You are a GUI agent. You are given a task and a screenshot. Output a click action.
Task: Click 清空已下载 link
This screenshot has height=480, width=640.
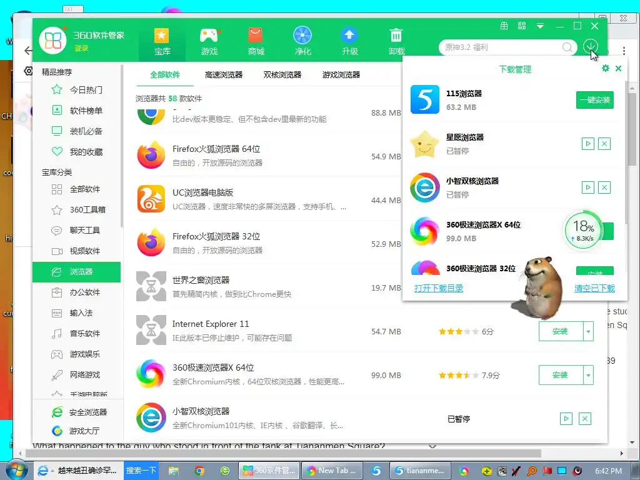[x=594, y=288]
